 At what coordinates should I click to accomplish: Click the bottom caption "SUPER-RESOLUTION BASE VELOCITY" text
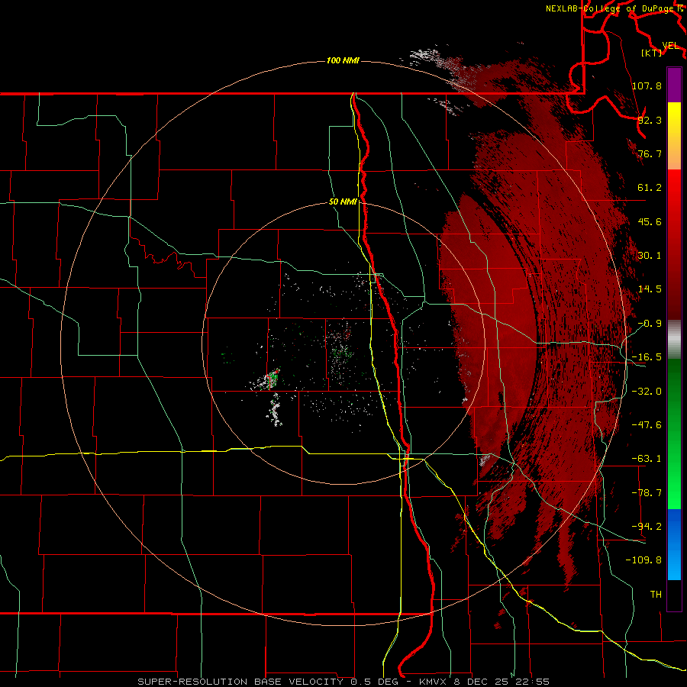[240, 682]
